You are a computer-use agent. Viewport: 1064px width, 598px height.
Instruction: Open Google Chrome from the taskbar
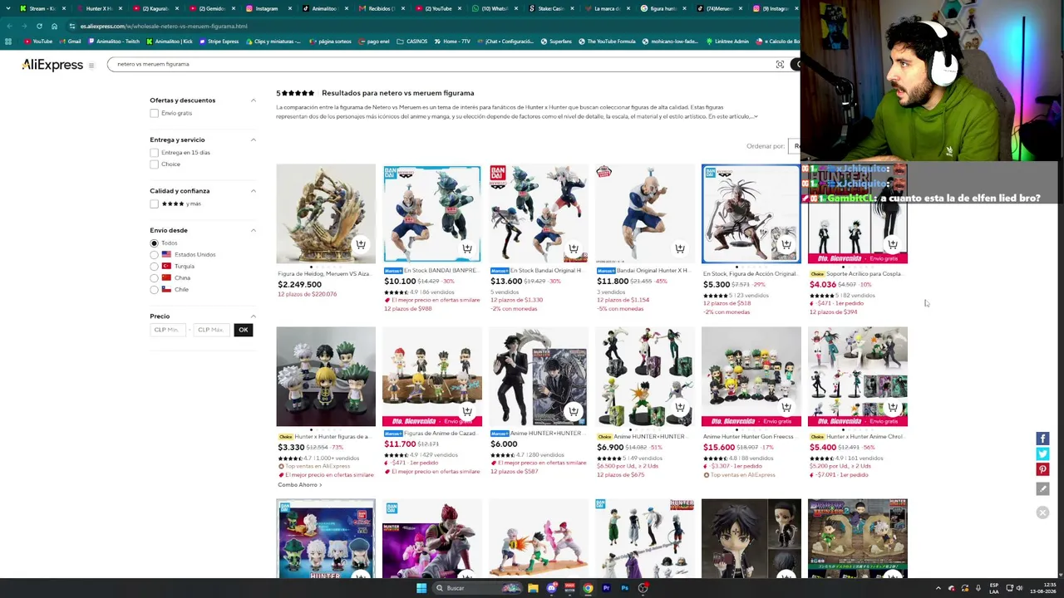pos(588,588)
